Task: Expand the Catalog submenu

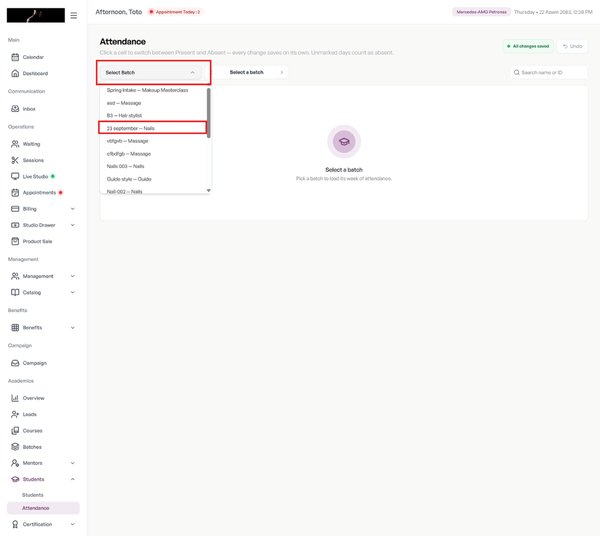Action: click(x=73, y=292)
